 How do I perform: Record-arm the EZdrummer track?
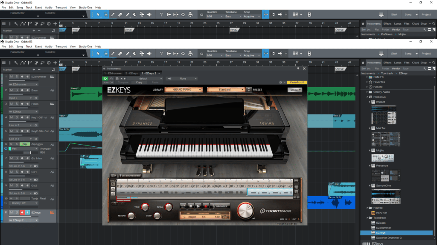(x=22, y=77)
